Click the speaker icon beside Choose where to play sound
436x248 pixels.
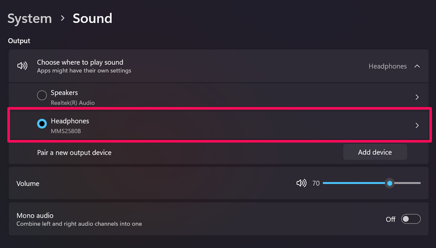tap(22, 66)
